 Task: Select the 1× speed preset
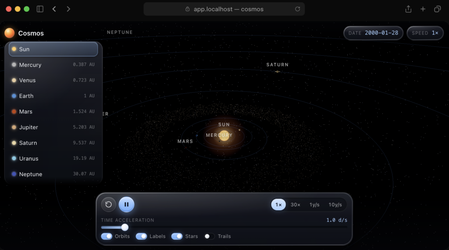(278, 204)
